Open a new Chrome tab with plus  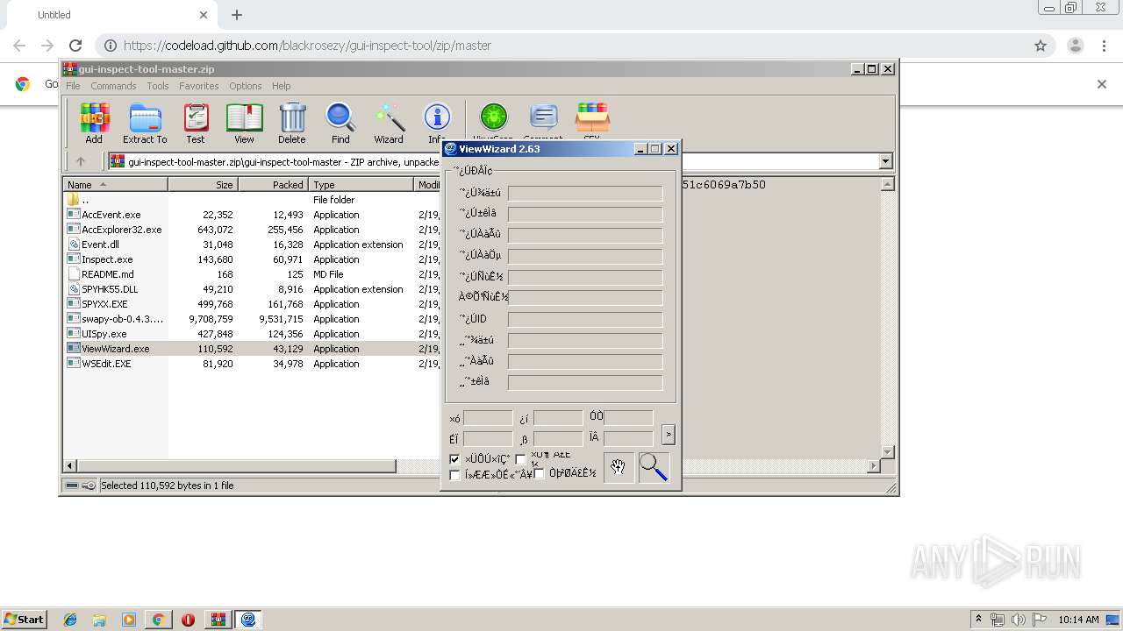click(x=237, y=15)
